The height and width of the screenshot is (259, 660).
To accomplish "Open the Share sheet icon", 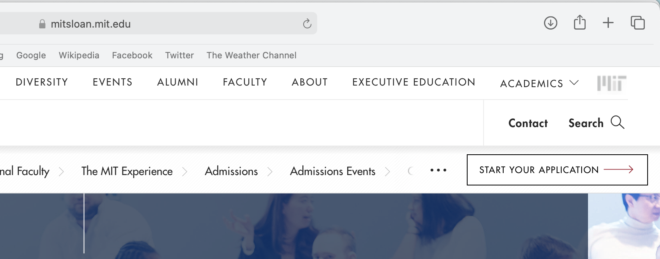I will point(580,23).
